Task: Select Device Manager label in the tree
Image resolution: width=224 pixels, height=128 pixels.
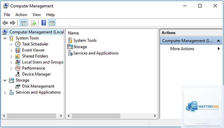Action: 36,74
